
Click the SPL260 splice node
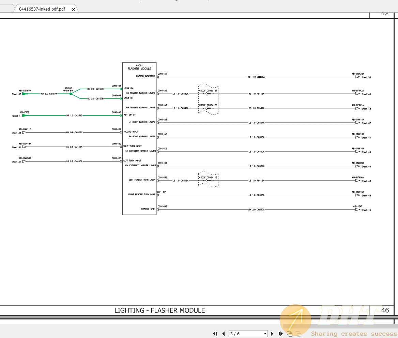pos(71,94)
